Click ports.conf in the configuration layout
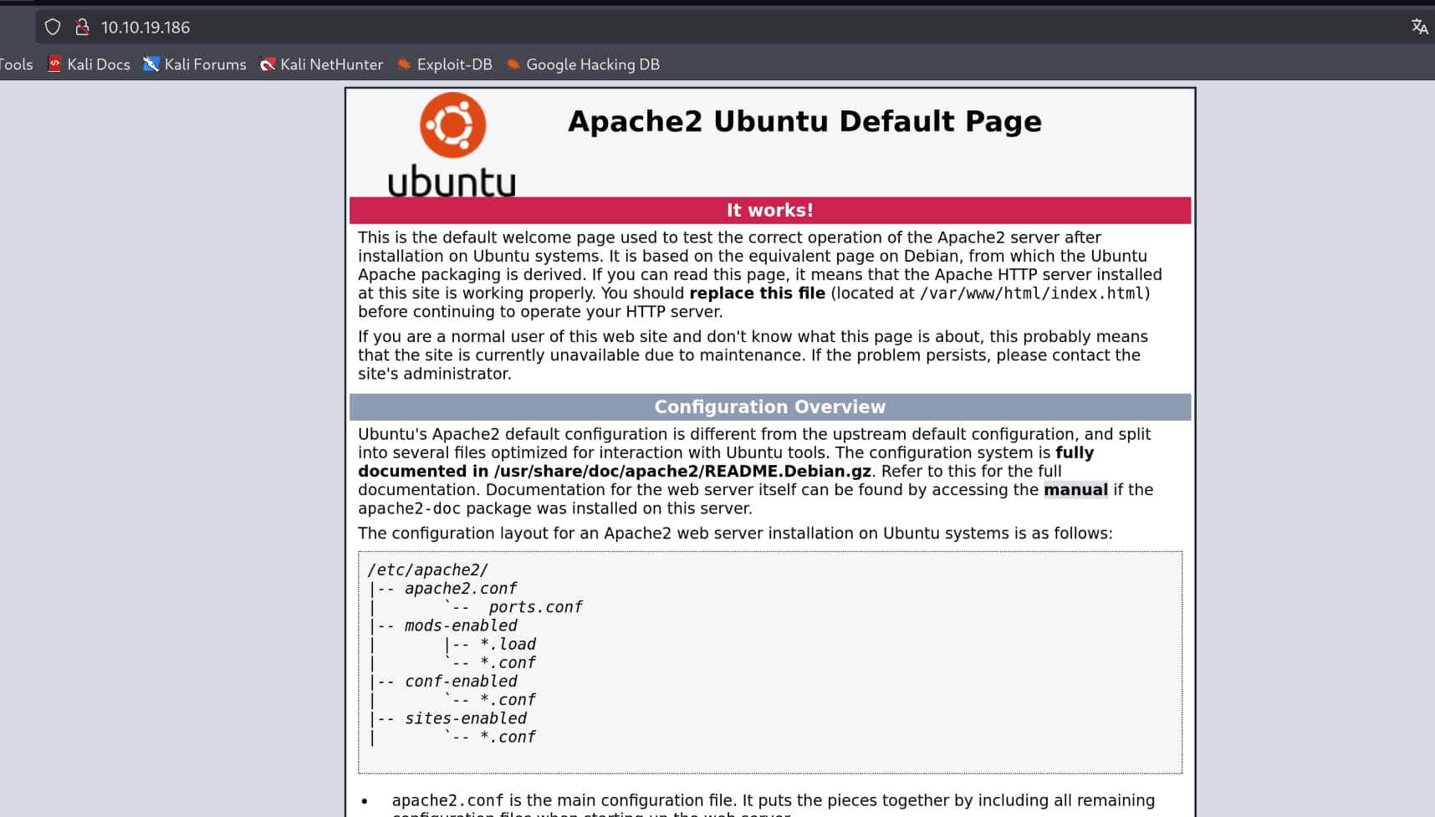 (535, 607)
